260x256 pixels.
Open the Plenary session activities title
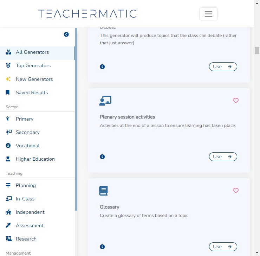pyautogui.click(x=127, y=117)
